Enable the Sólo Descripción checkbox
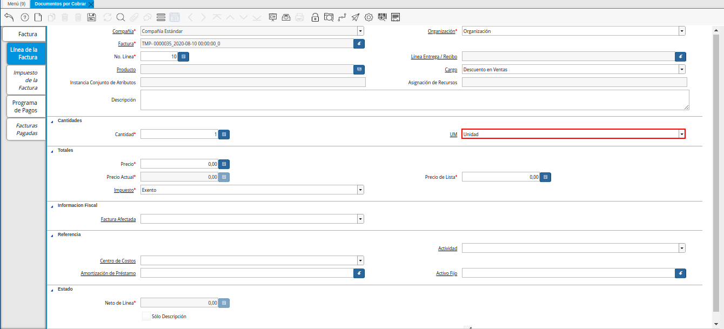724x329 pixels. (x=146, y=317)
